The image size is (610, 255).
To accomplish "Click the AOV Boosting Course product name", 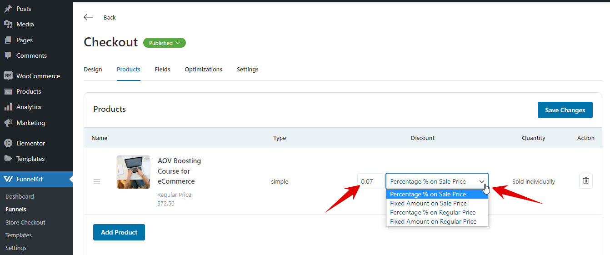I will (x=179, y=171).
